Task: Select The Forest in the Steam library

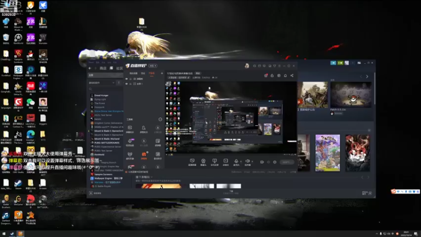Action: tap(99, 103)
